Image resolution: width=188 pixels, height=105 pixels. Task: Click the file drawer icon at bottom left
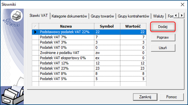click(12, 95)
